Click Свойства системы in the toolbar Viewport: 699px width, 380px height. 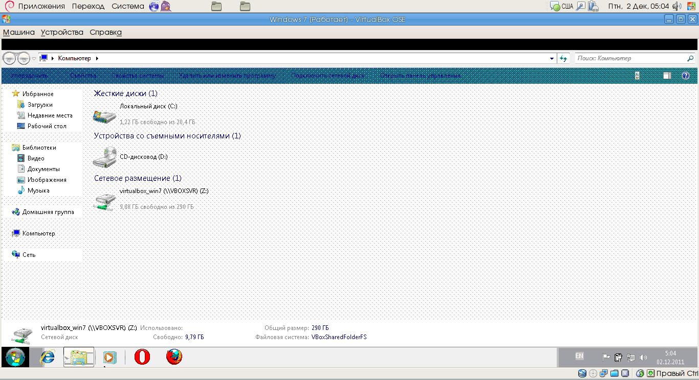pos(138,76)
